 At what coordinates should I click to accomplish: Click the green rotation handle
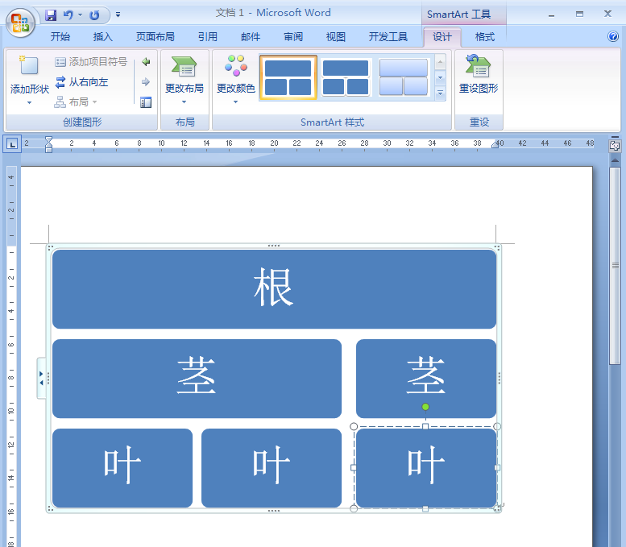[425, 407]
